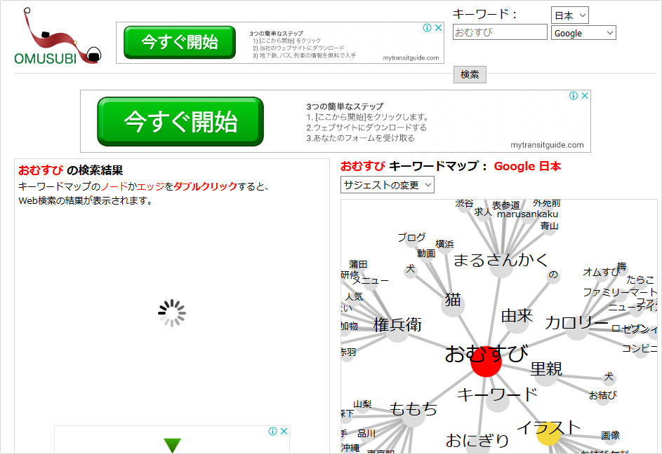Viewport: 662px width, 454px height.
Task: Click the info icon on large banner ad
Action: (x=574, y=96)
